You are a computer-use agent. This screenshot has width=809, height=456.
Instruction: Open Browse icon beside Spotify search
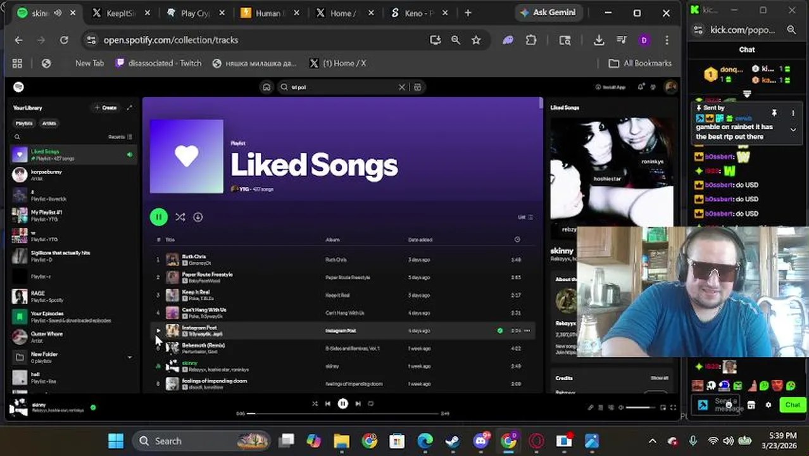417,87
